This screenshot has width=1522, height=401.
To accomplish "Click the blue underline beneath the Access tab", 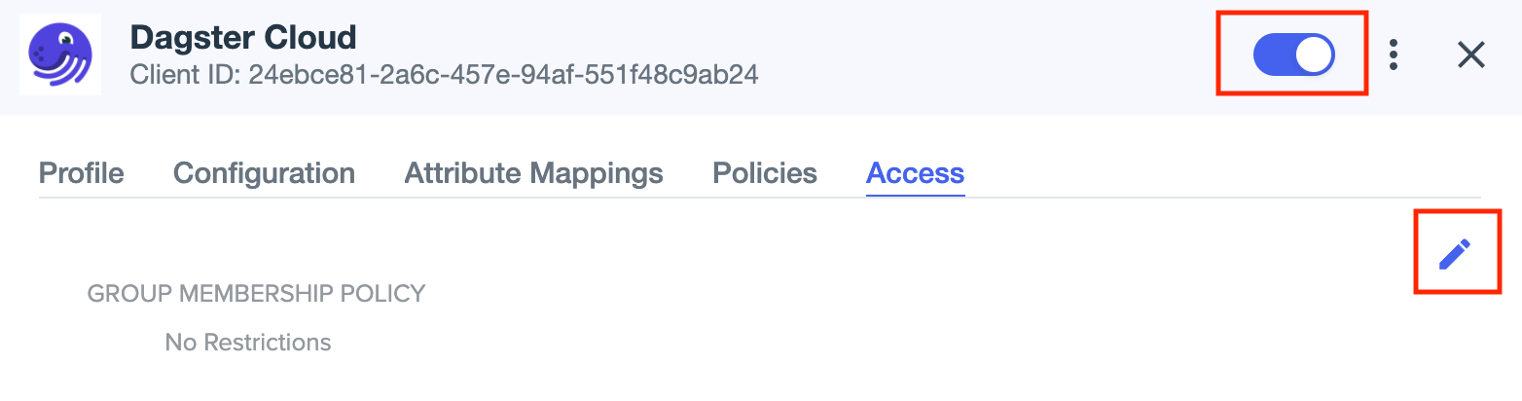I will click(915, 195).
